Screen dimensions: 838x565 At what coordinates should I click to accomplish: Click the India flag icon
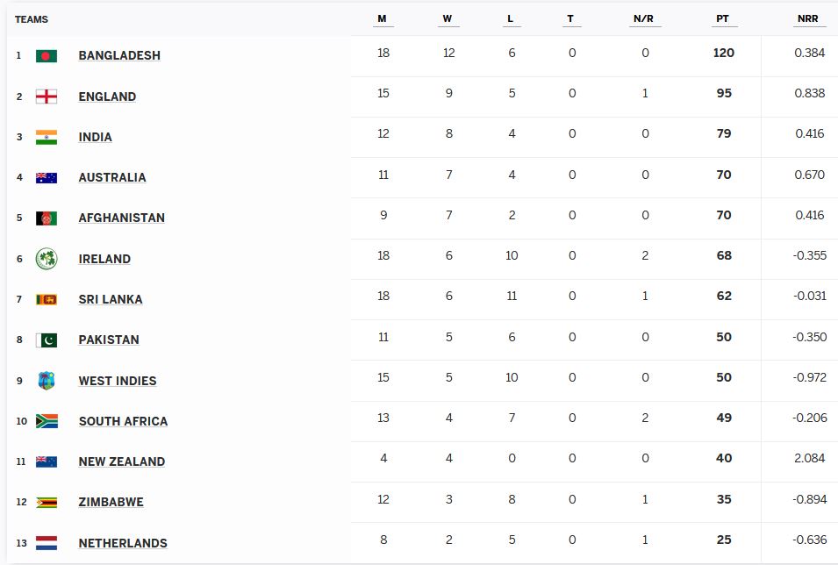pos(47,137)
